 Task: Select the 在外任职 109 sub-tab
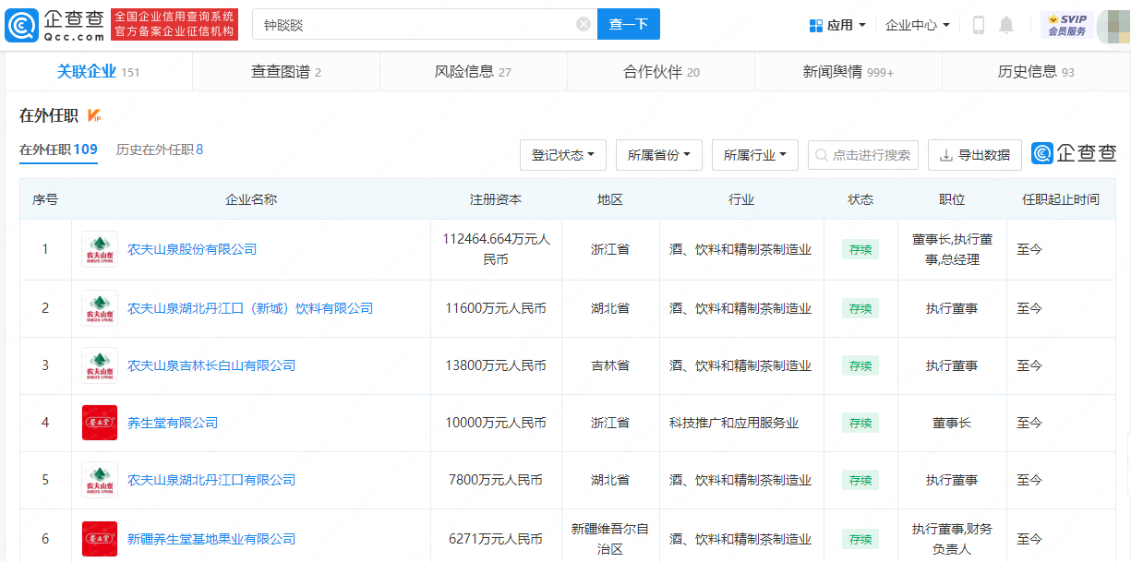(58, 149)
